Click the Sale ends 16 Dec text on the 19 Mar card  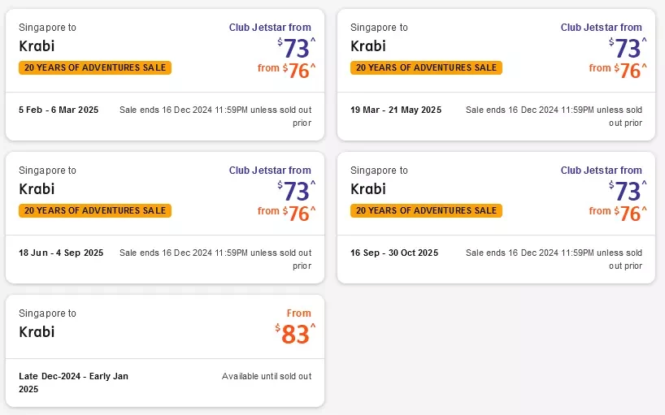pos(554,116)
